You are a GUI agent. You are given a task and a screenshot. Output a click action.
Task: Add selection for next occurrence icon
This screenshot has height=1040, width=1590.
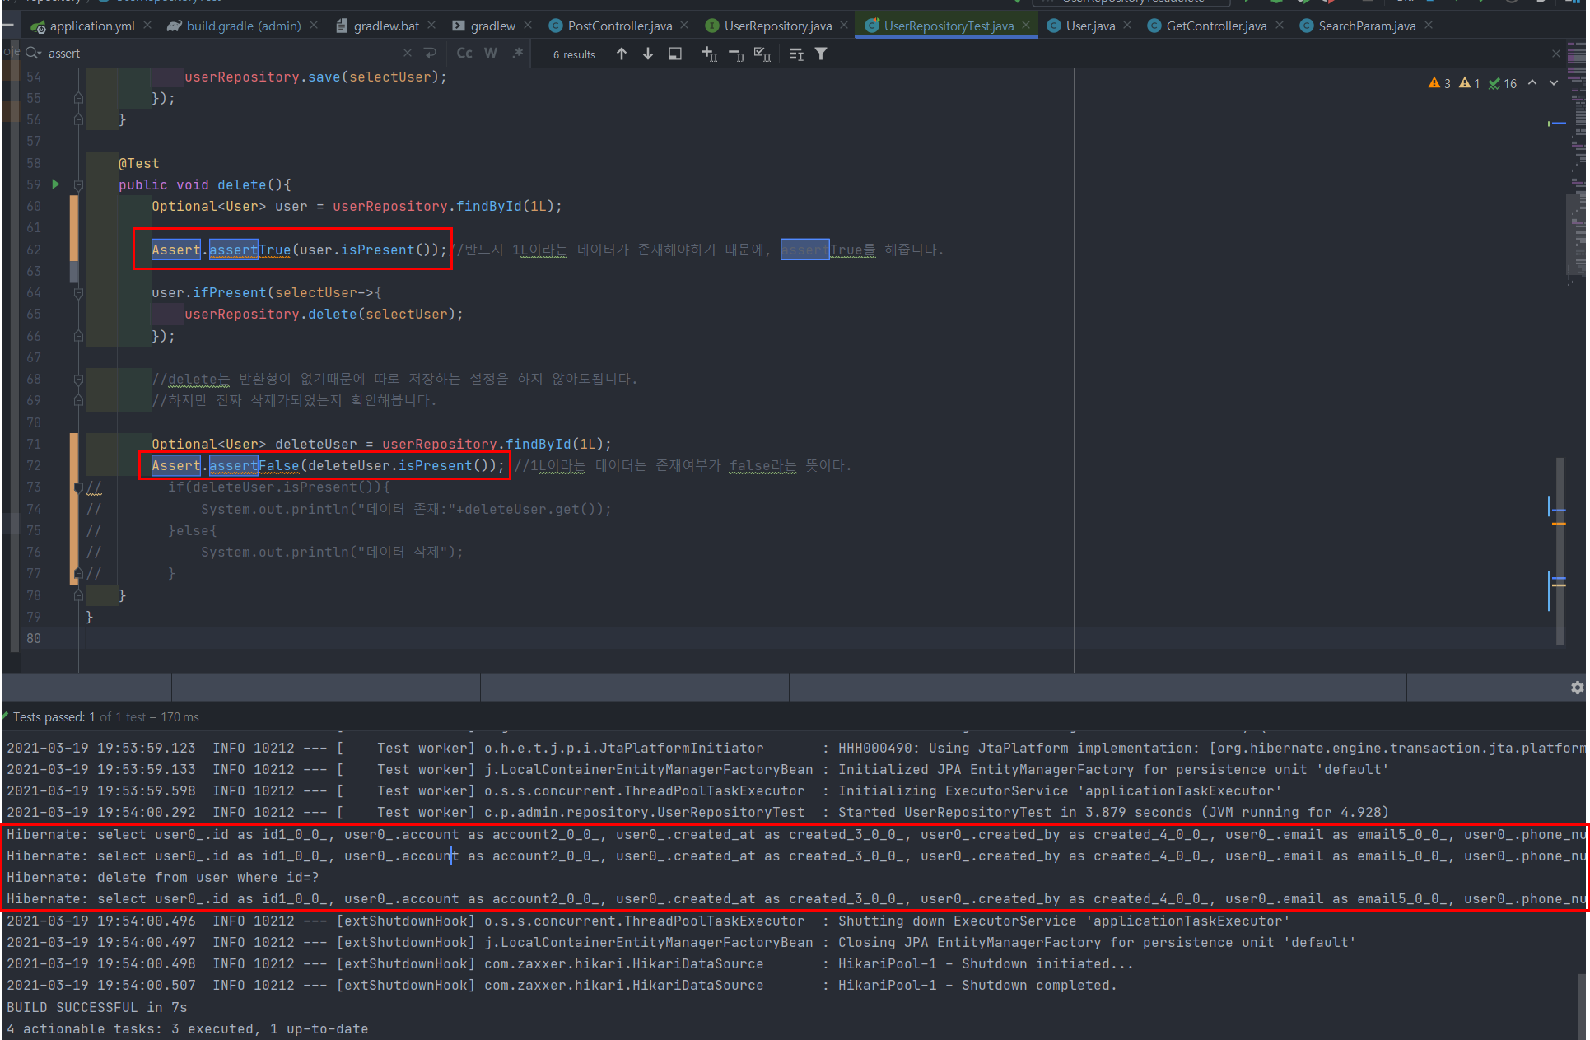[709, 54]
